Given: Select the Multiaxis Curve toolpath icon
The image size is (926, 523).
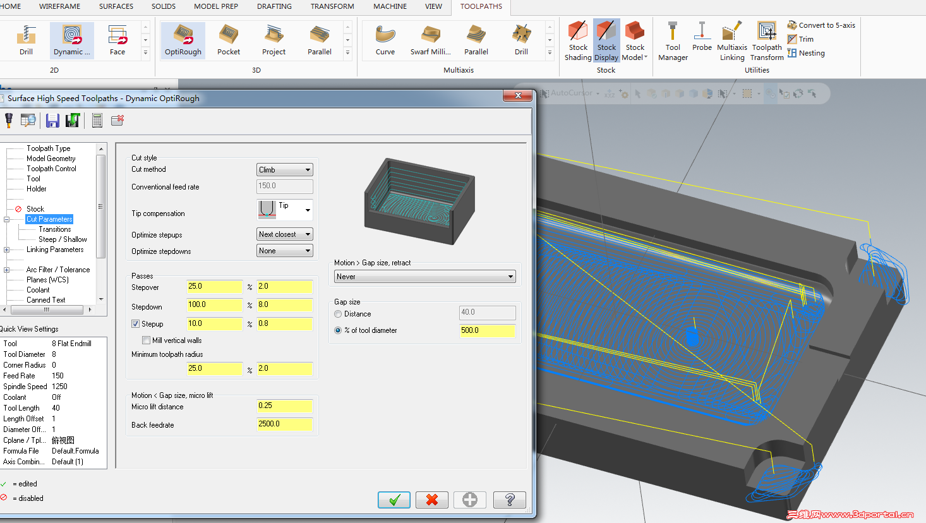Looking at the screenshot, I should click(x=385, y=40).
